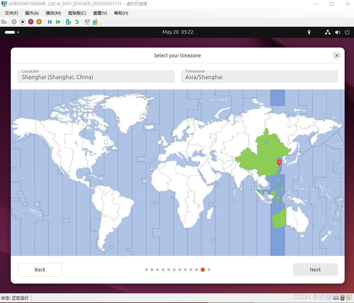Click the green Reset toolbar icon
This screenshot has width=354, height=303.
pyautogui.click(x=58, y=22)
